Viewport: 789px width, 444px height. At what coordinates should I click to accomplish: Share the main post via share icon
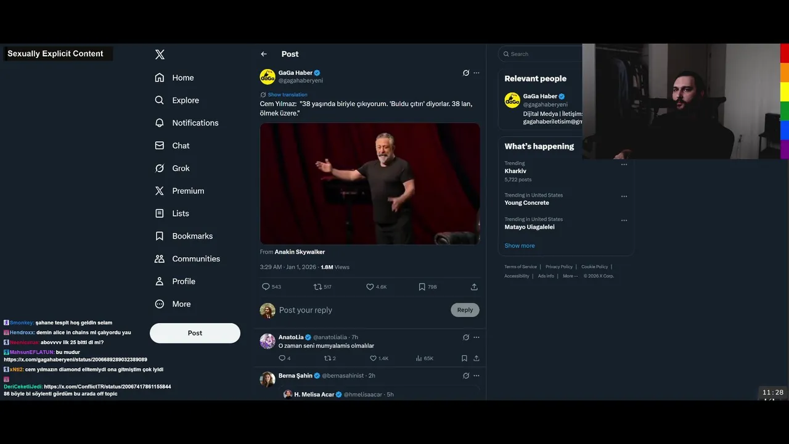coord(474,287)
